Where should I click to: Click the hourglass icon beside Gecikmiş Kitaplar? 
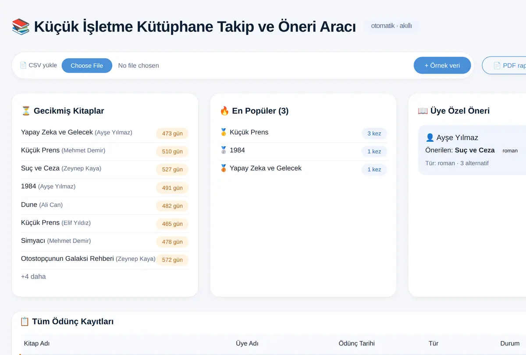(26, 111)
